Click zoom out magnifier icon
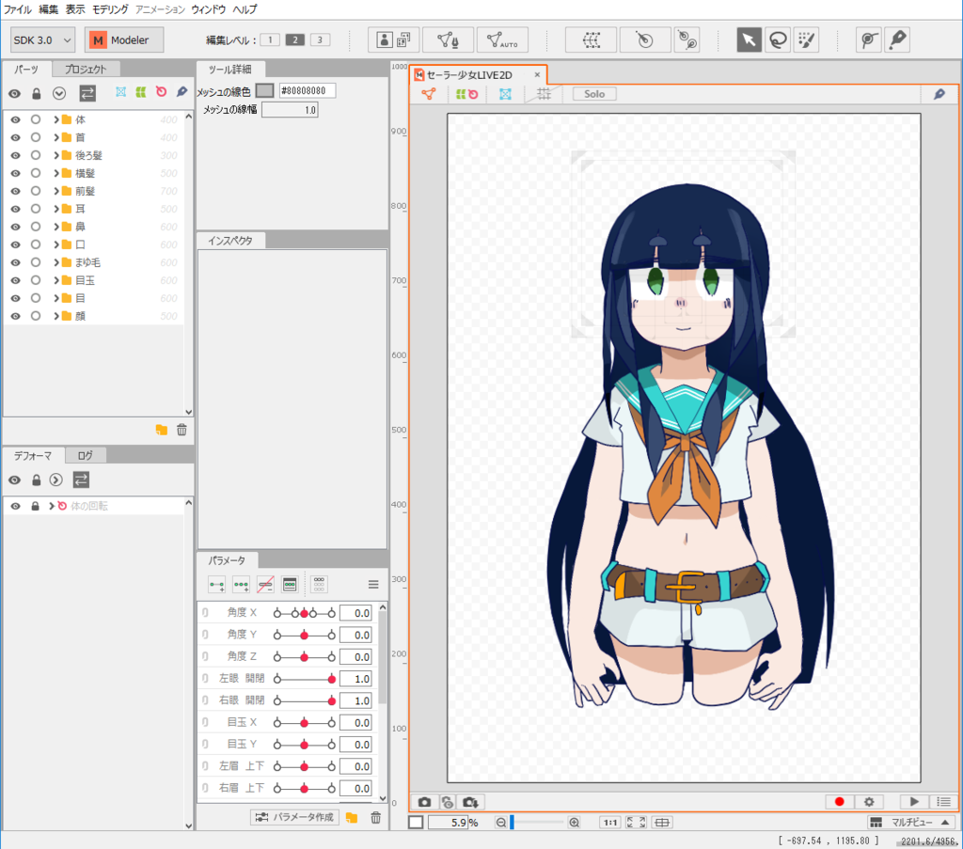This screenshot has width=963, height=849. click(500, 823)
